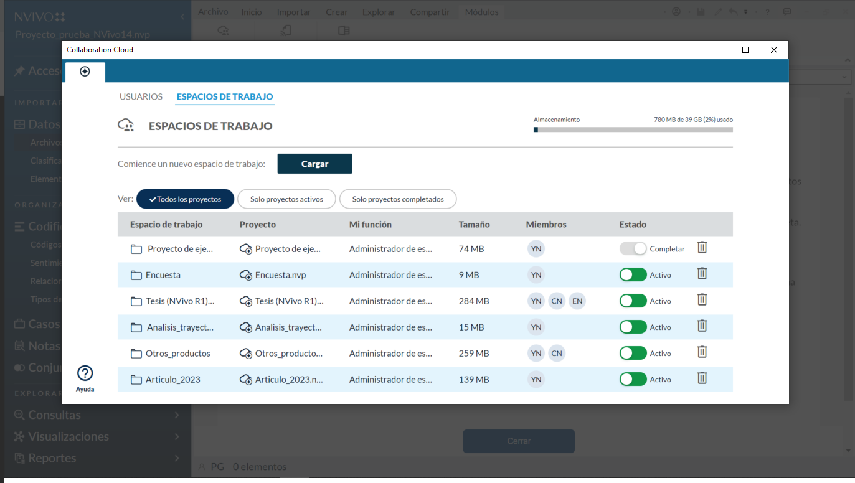
Task: Open the Encuesta.nvp project link
Action: pos(281,275)
